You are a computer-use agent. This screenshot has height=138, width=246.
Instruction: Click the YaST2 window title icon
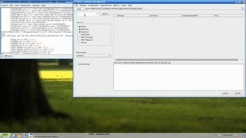[75, 2]
